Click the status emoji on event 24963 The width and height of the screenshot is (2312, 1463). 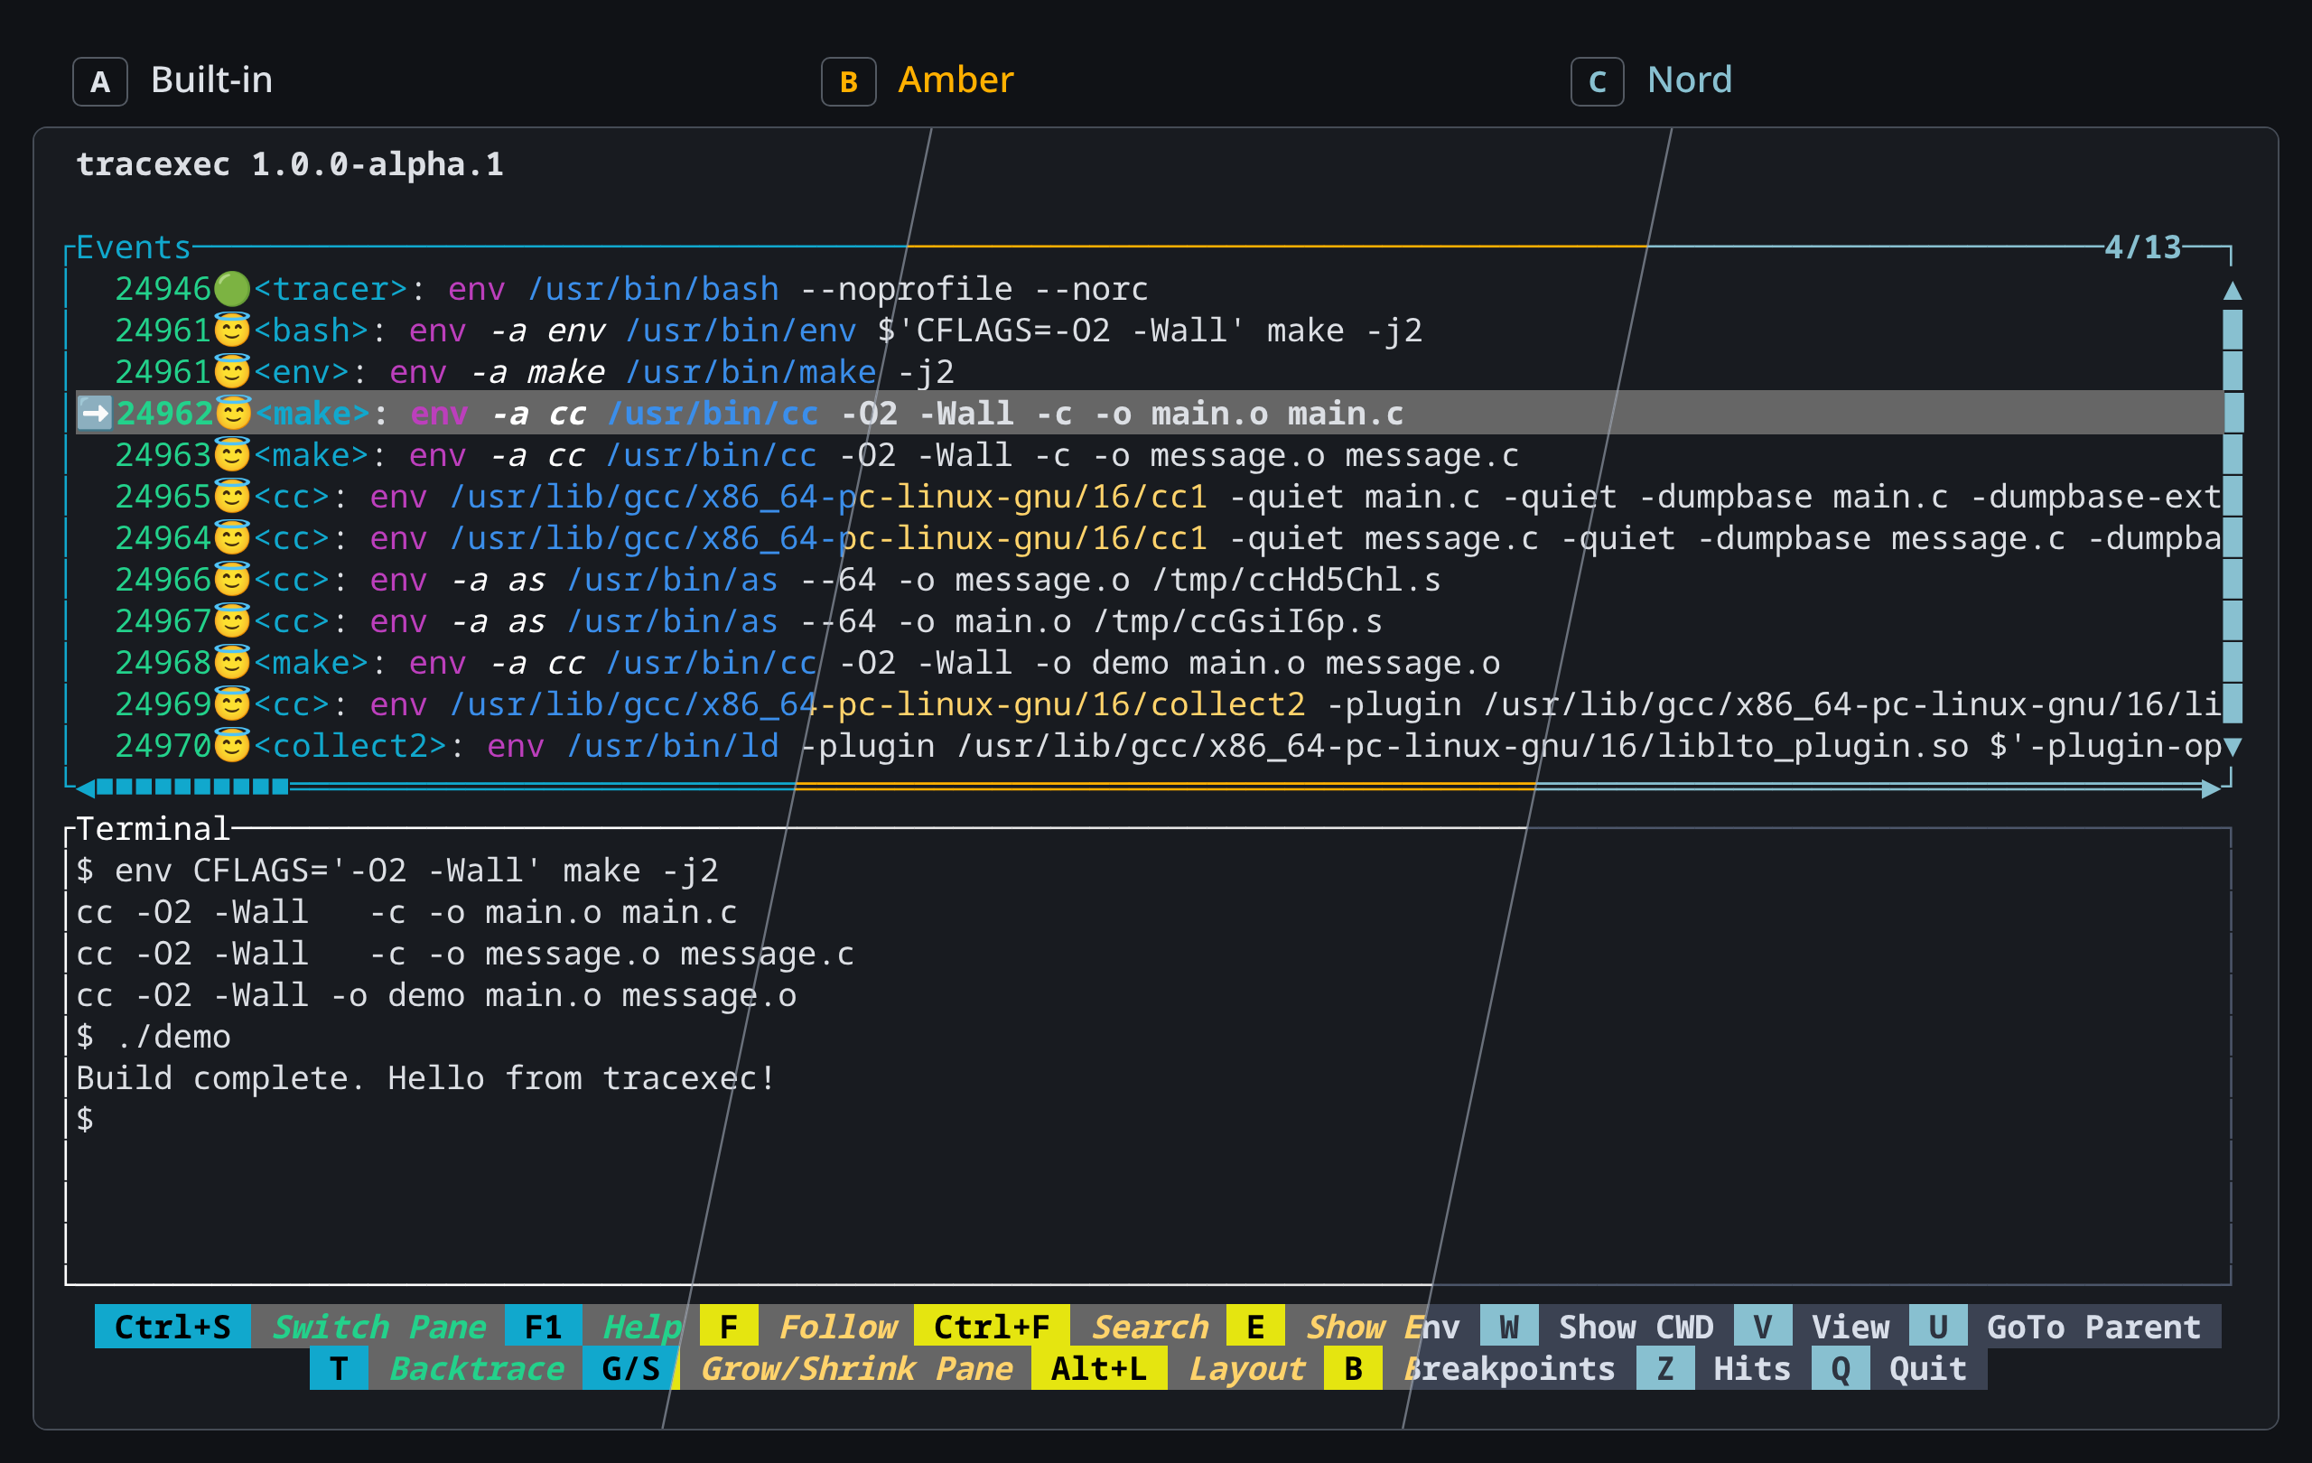tap(231, 455)
